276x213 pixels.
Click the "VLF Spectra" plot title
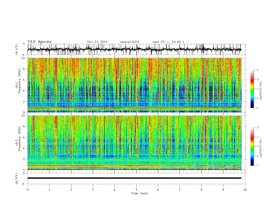tap(39, 42)
